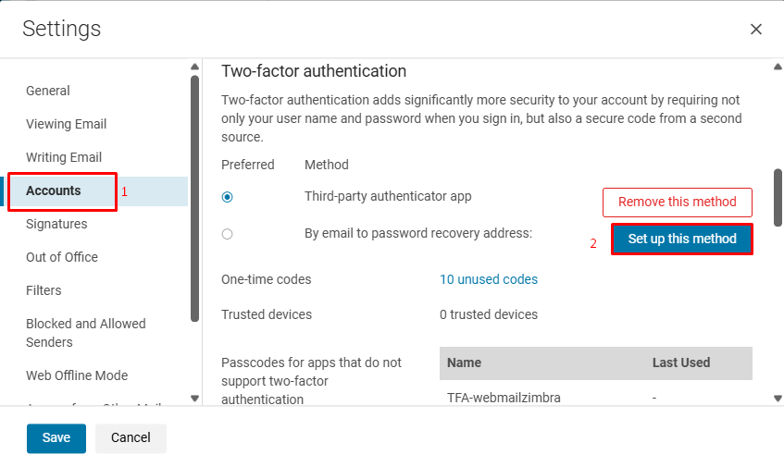Select email recovery address as preferred method
Screen dimensions: 784x467
click(x=228, y=234)
